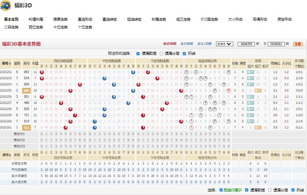The image size is (307, 195).
Task: Select 直选综合 in navigation
Action: [x=110, y=19]
